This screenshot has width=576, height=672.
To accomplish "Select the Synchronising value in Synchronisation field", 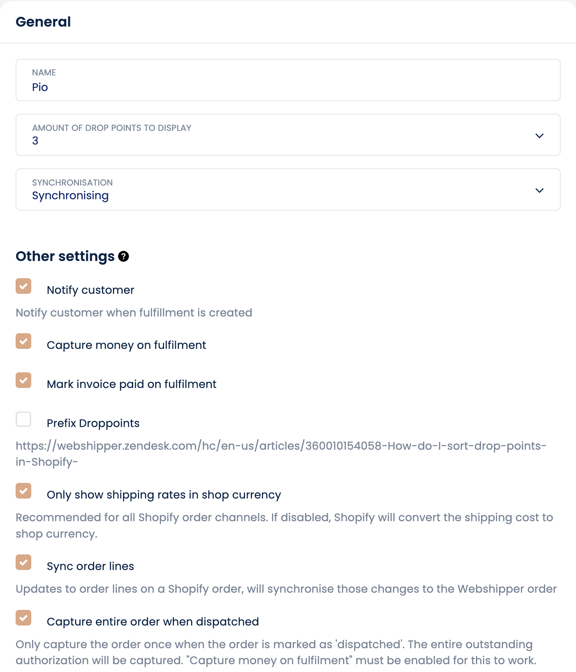I will pyautogui.click(x=70, y=195).
